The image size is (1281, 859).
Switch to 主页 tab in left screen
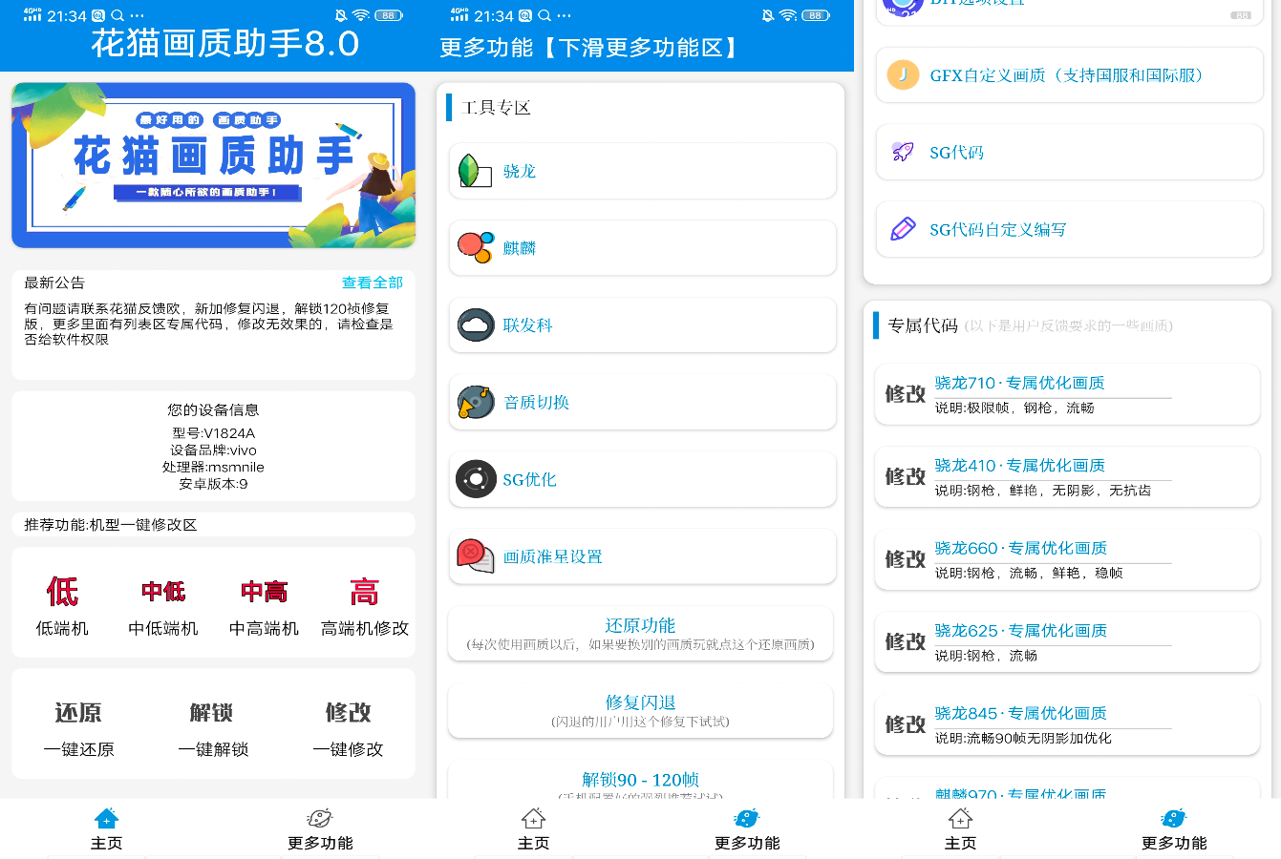click(107, 828)
